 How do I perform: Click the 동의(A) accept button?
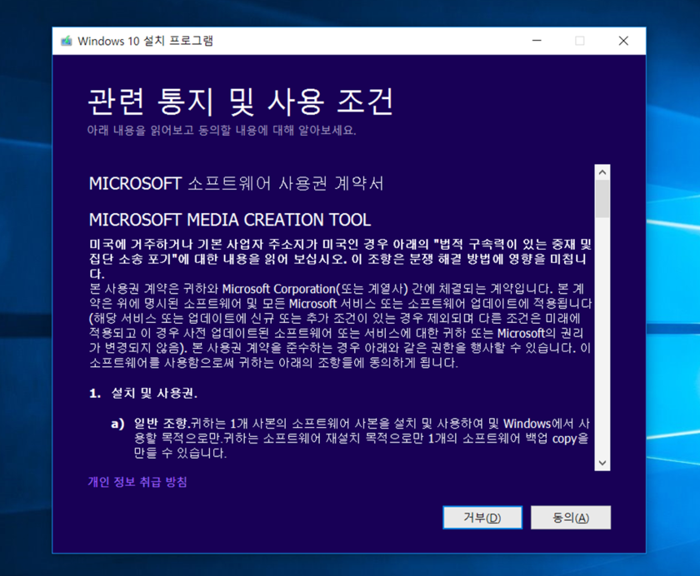click(571, 518)
